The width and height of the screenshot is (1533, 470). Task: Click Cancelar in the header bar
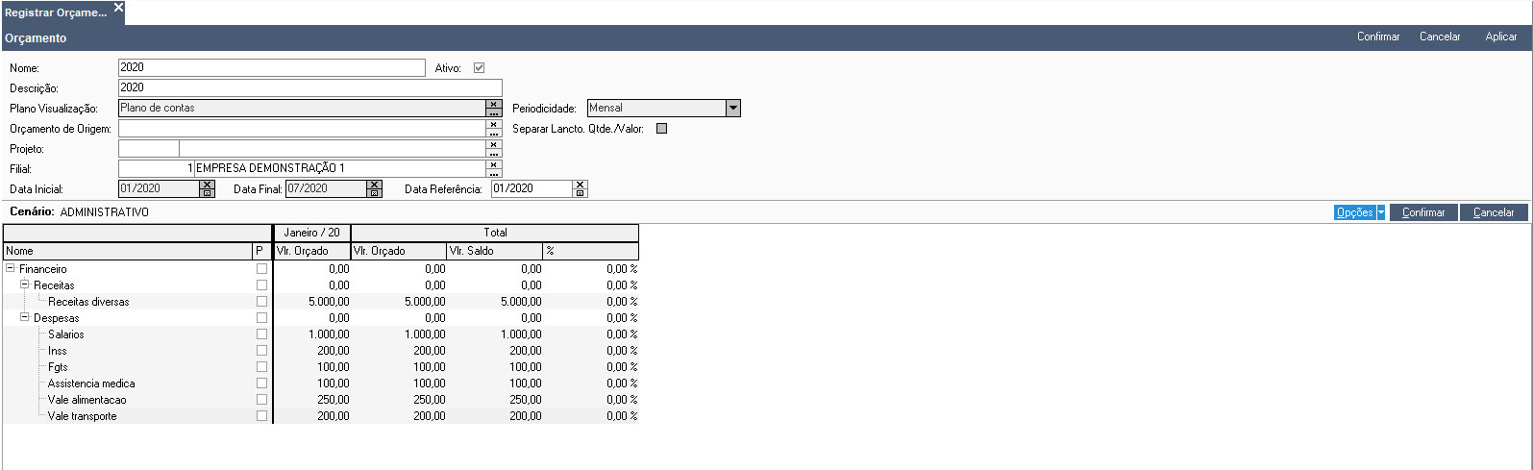coord(1439,37)
